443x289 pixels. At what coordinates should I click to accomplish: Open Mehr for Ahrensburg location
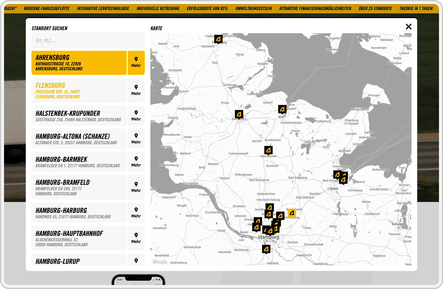coord(136,63)
